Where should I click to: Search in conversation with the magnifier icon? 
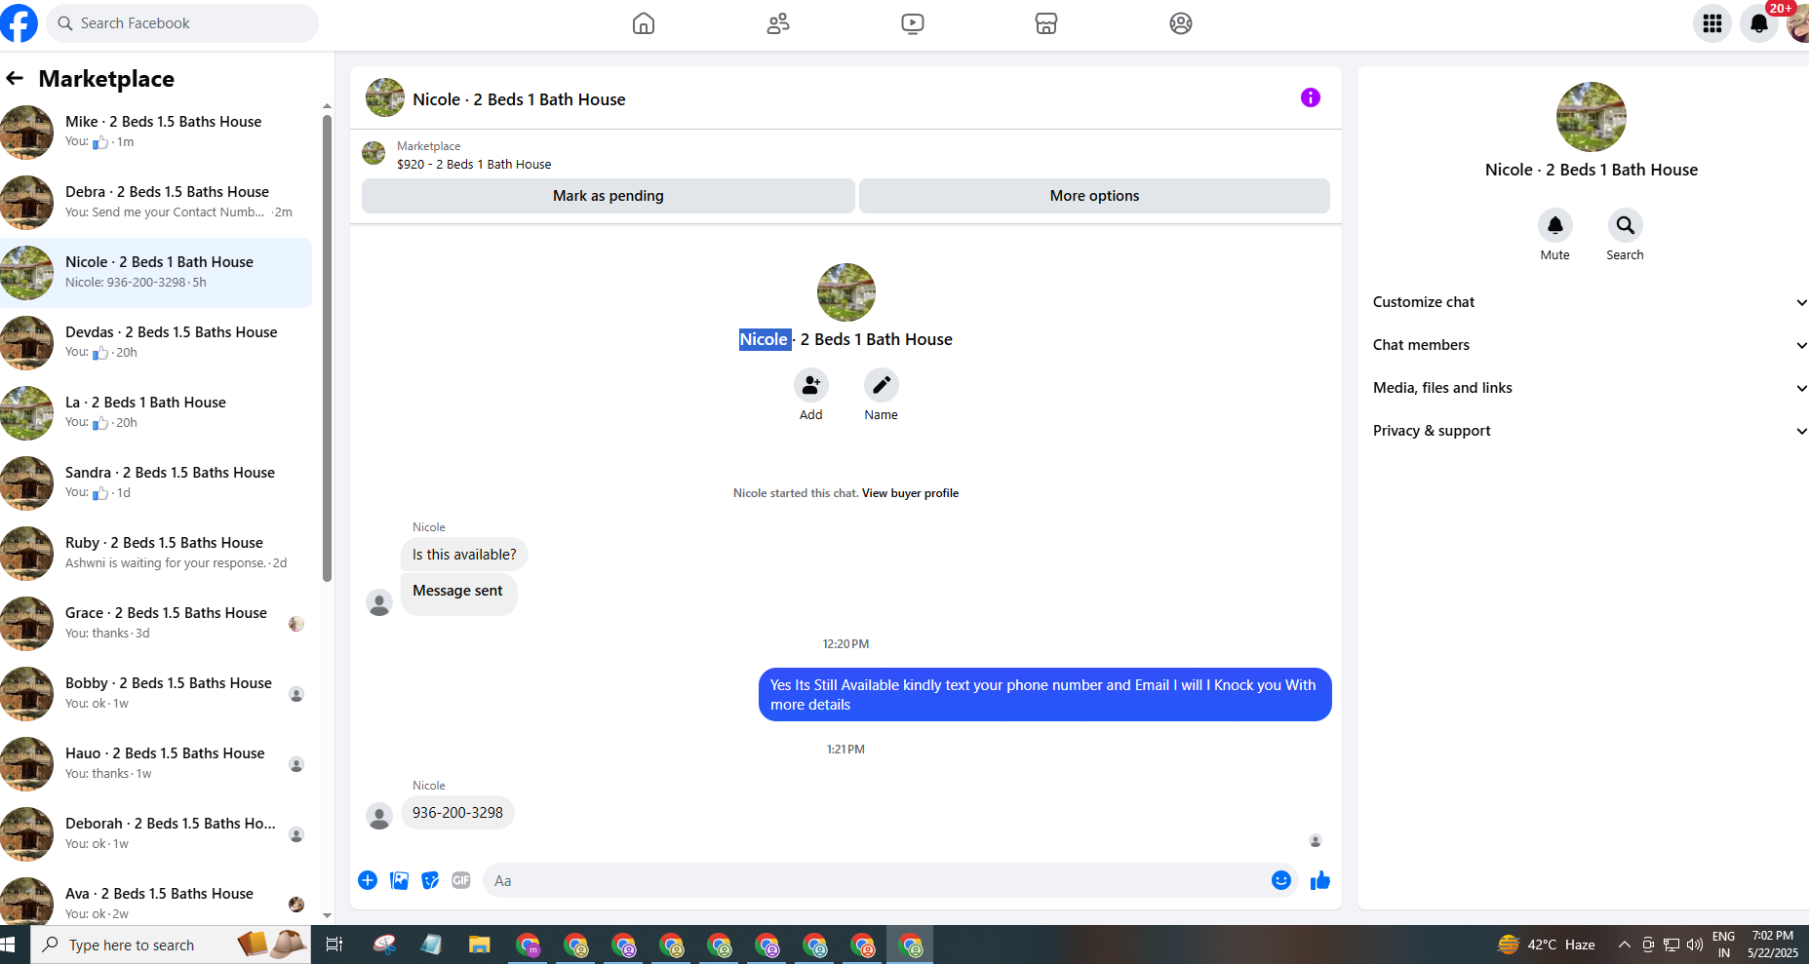click(1626, 226)
